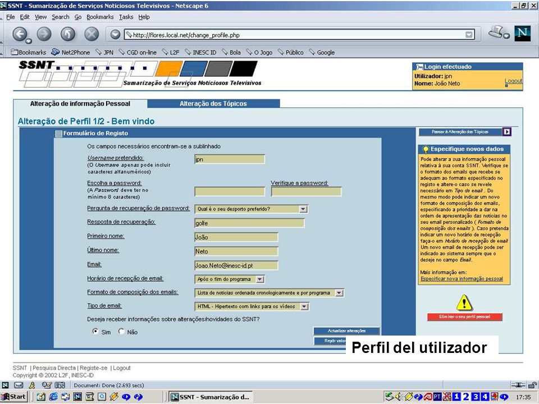Go forward with the Forward arrow button
The width and height of the screenshot is (539, 404).
pos(44,34)
